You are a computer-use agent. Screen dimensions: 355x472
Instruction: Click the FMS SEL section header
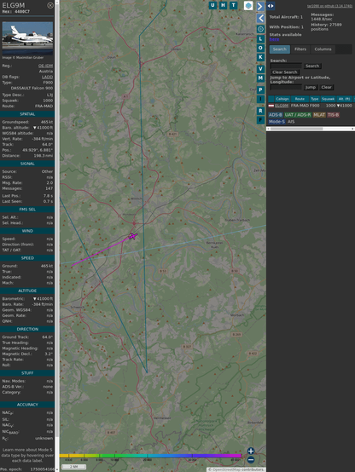[27, 210]
